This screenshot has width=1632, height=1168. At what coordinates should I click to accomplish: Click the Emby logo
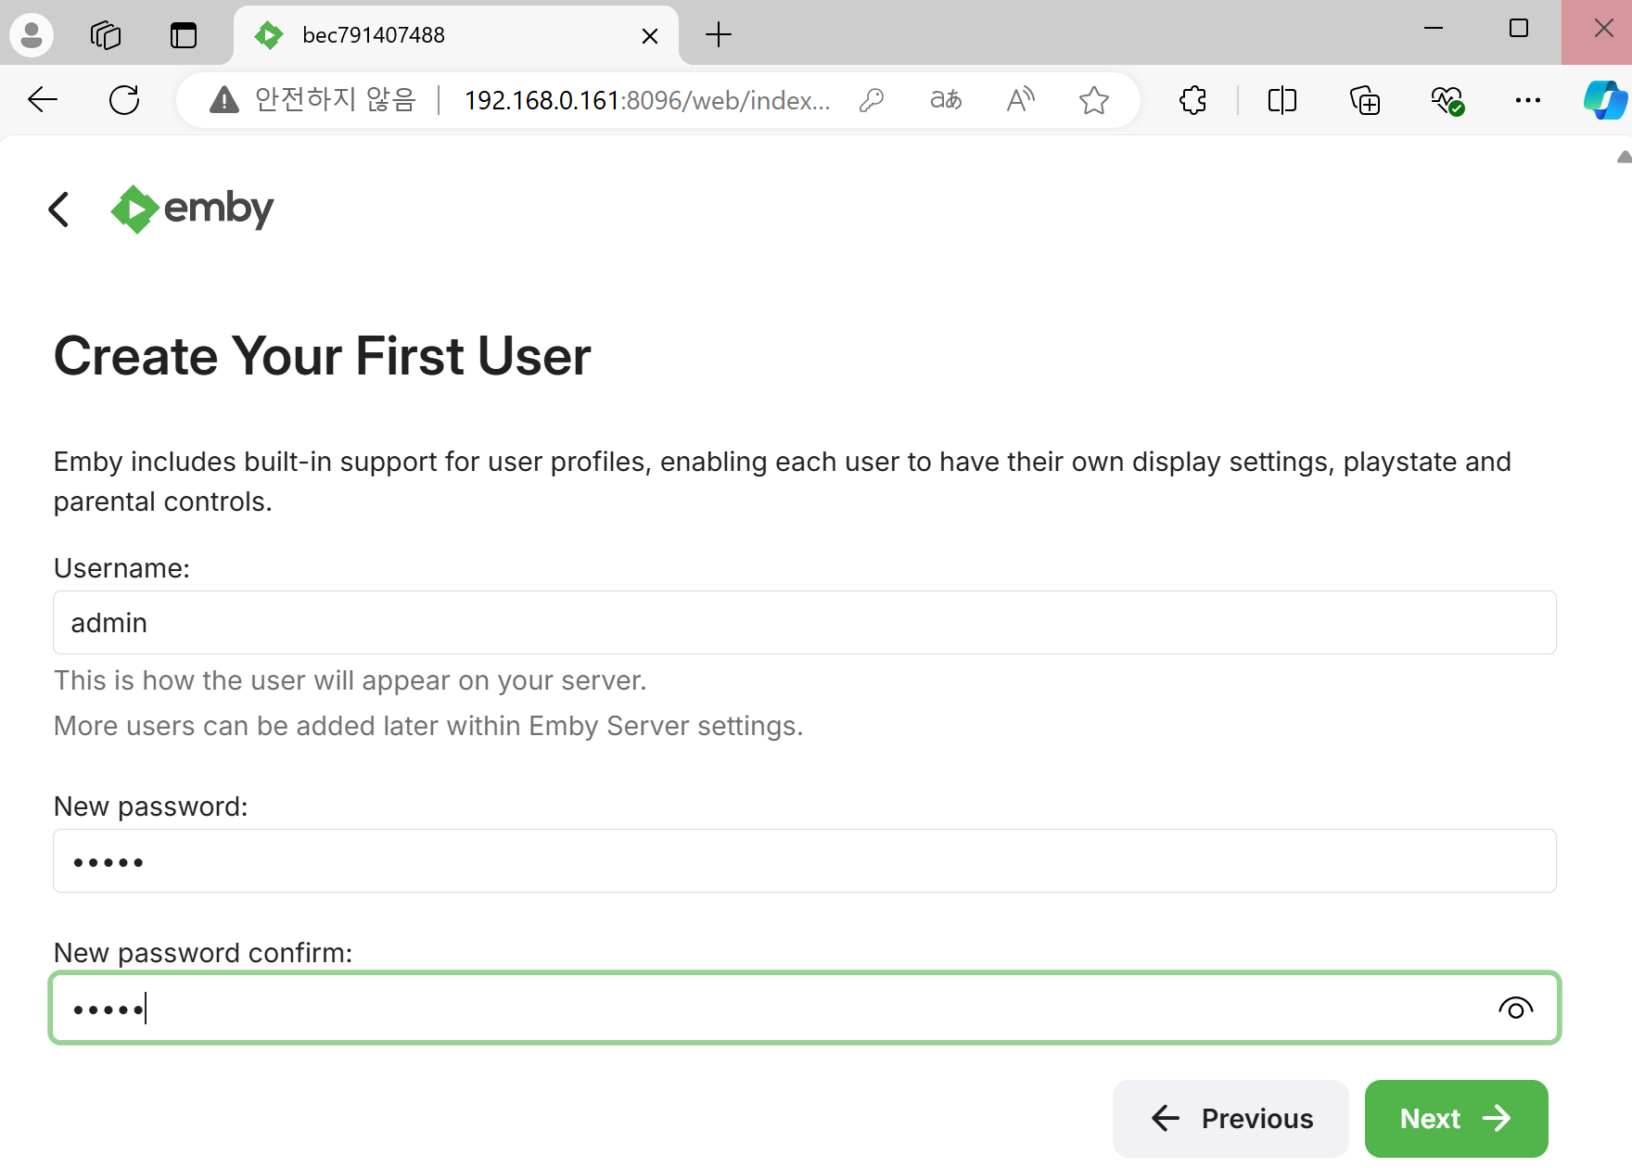click(190, 209)
